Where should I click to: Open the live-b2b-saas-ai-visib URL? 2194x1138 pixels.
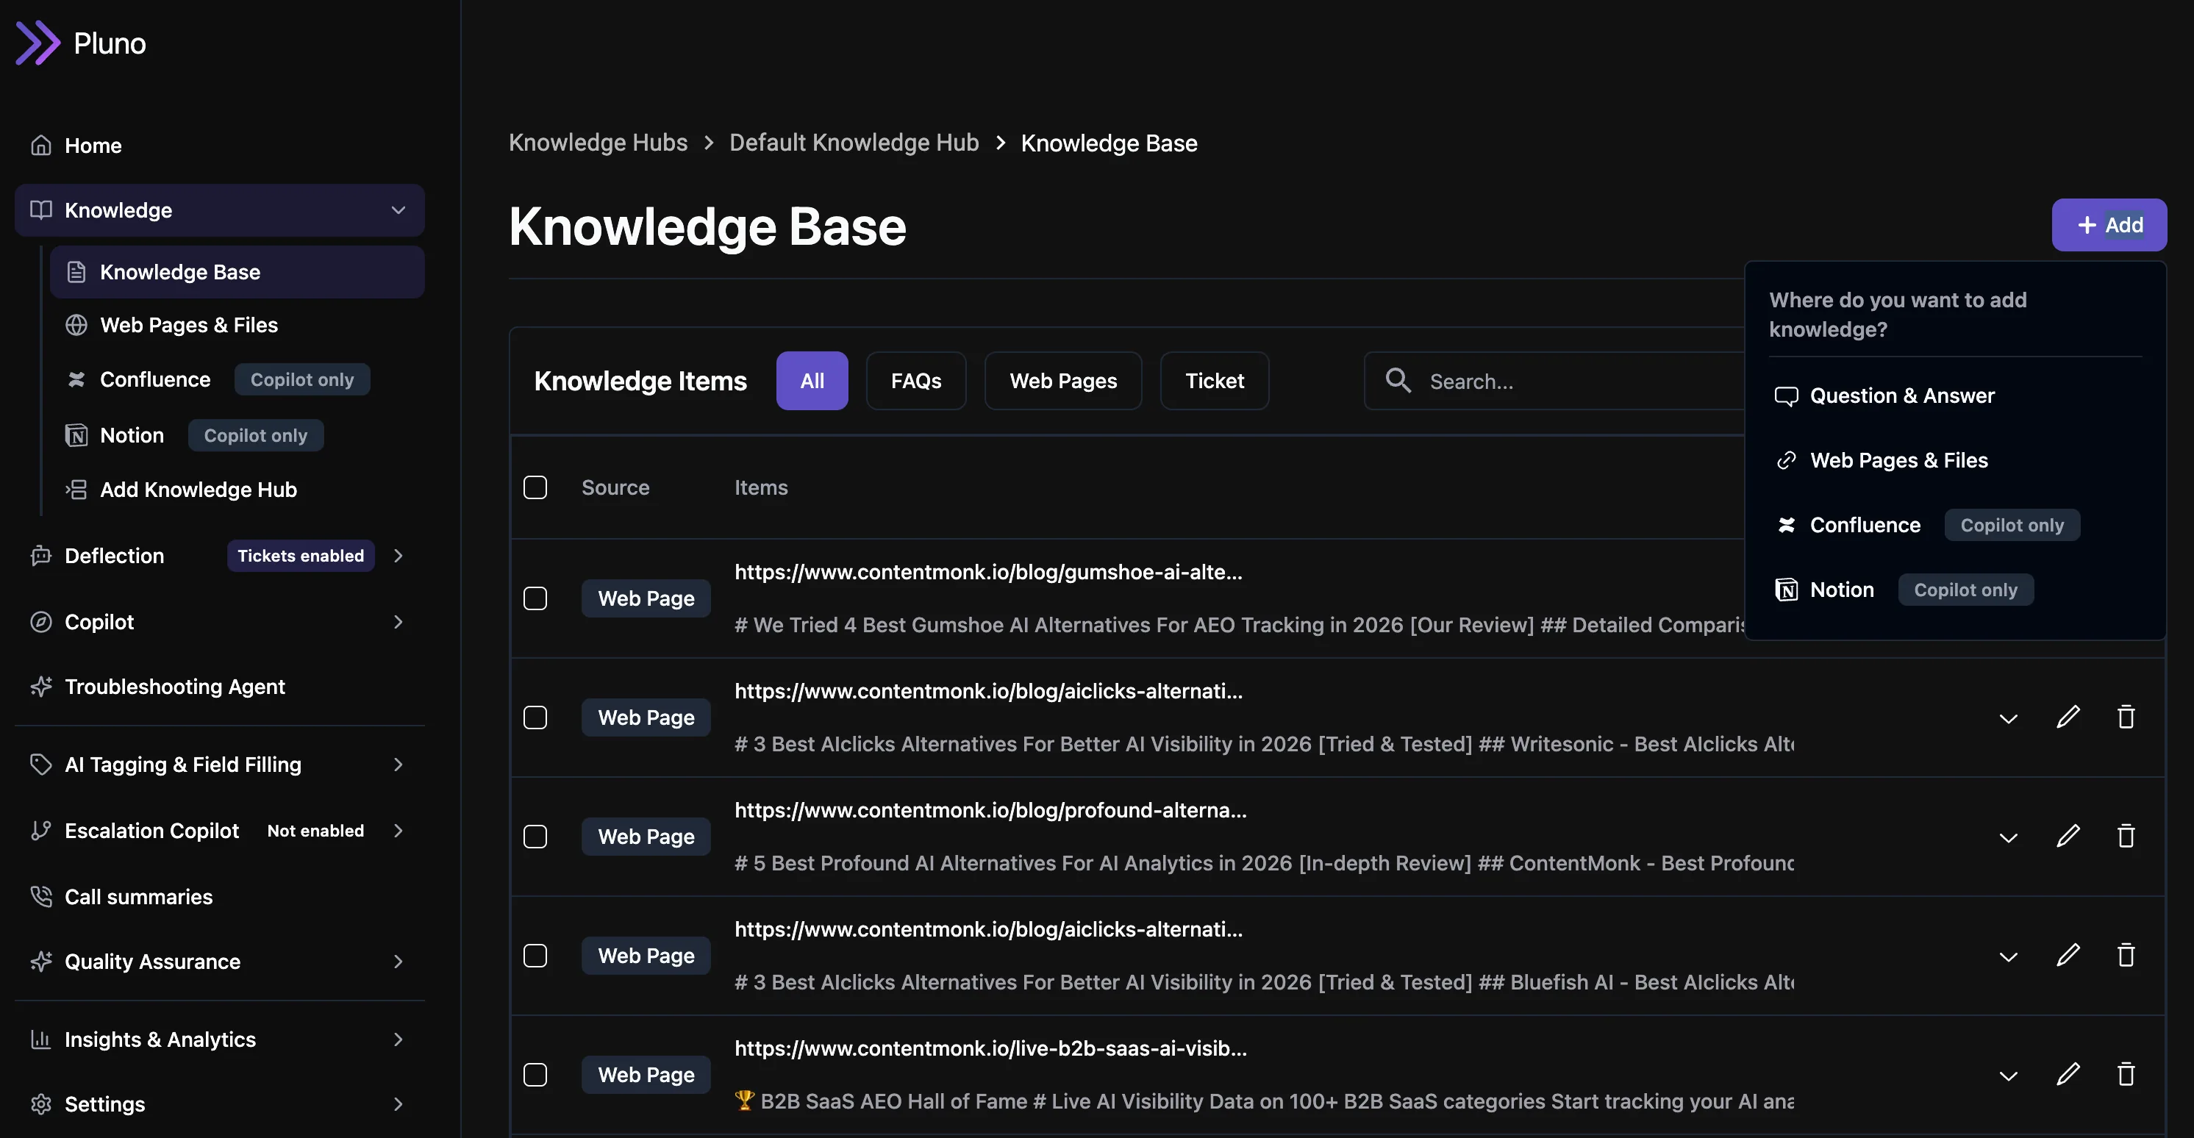(x=990, y=1048)
